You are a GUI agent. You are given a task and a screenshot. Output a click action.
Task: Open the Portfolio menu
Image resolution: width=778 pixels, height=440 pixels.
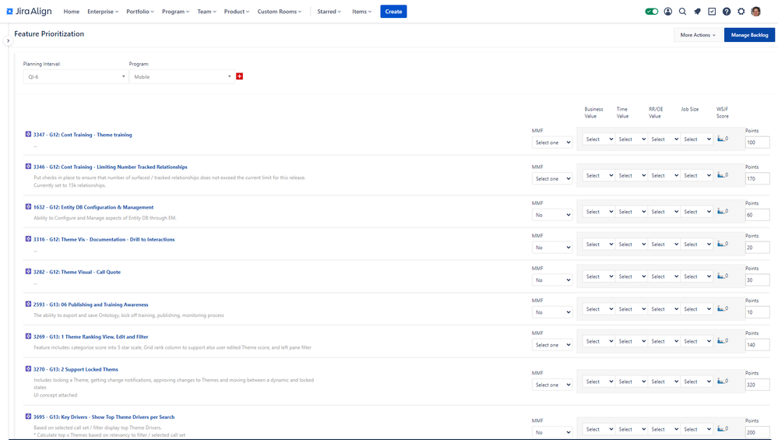(x=140, y=12)
